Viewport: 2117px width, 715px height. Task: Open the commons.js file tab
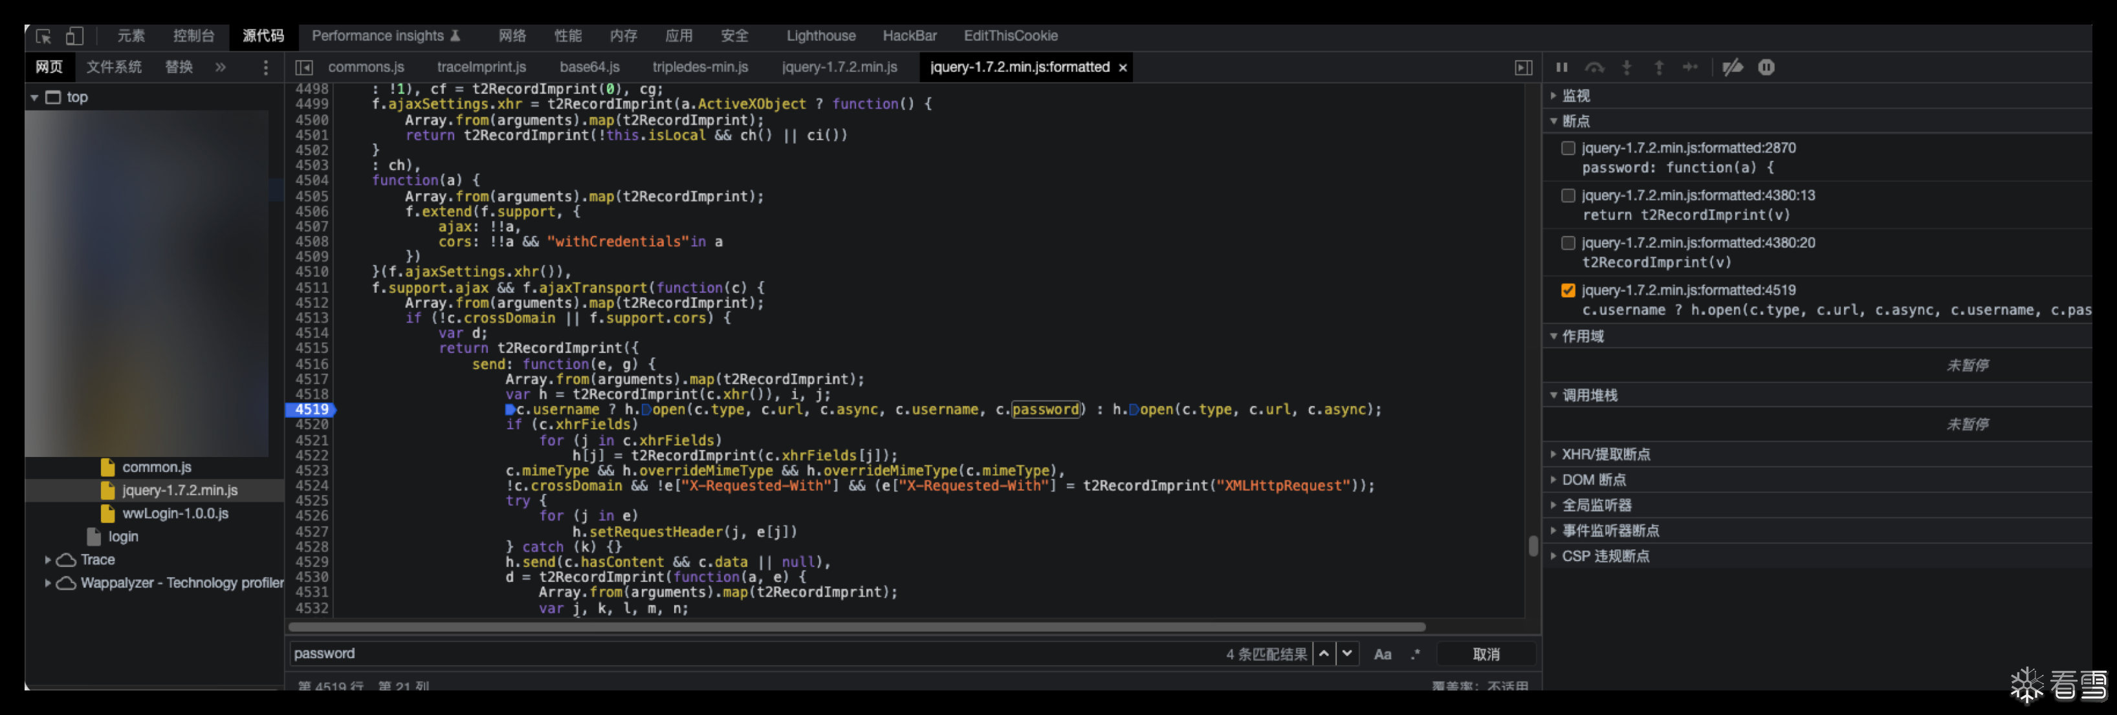366,67
